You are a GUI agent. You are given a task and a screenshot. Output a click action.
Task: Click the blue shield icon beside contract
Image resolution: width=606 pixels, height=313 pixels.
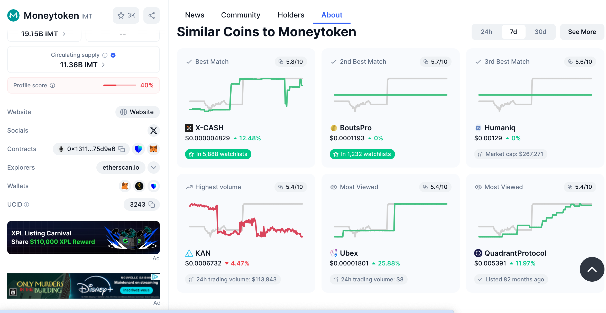[x=138, y=149]
